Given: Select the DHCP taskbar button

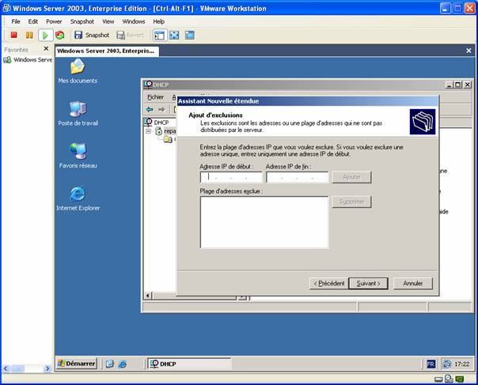Looking at the screenshot, I should (189, 364).
